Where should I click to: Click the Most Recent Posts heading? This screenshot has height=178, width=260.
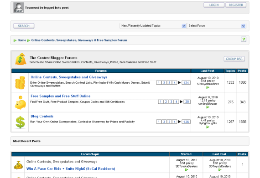tap(27, 141)
